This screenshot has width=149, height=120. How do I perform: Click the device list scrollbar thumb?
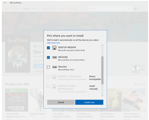(x=102, y=70)
